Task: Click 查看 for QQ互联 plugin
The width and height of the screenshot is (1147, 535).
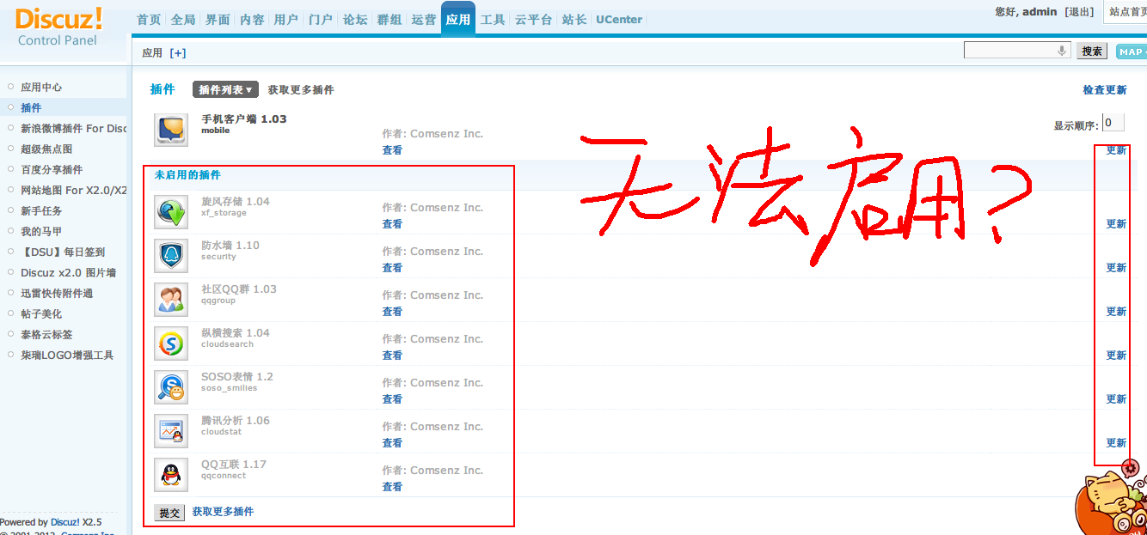Action: tap(392, 487)
